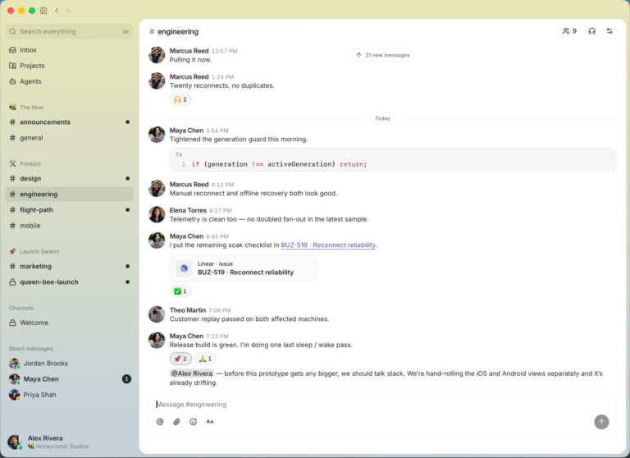Collapse the Channels section header

click(21, 308)
